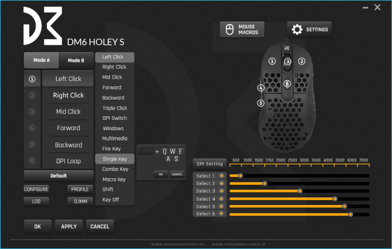The width and height of the screenshot is (392, 249).
Task: Click the DPI Setting button
Action: click(209, 164)
